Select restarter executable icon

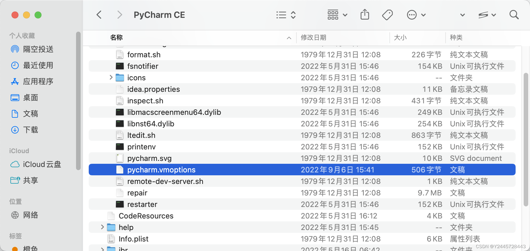pyautogui.click(x=120, y=204)
